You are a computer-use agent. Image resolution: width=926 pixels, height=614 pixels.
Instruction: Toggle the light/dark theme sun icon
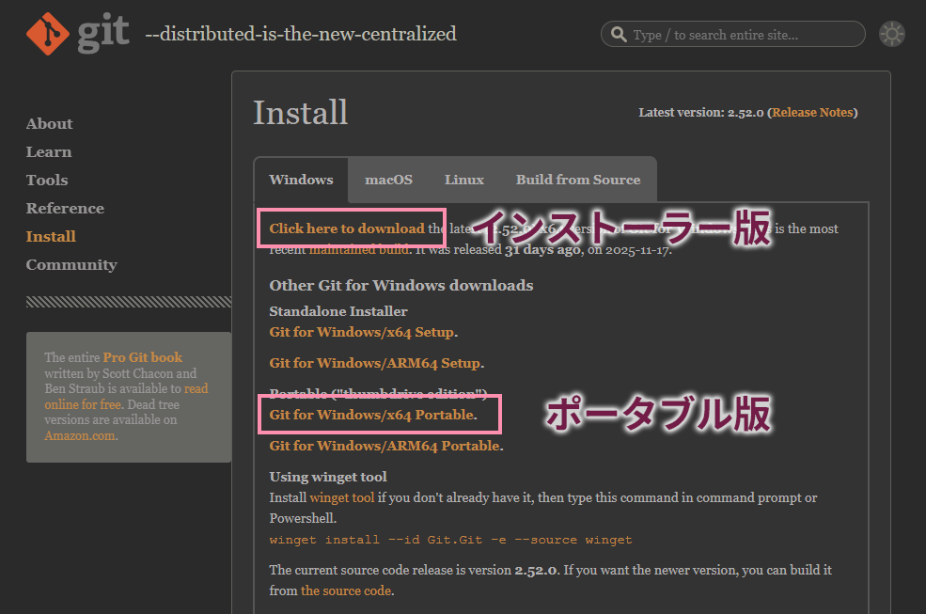(891, 35)
